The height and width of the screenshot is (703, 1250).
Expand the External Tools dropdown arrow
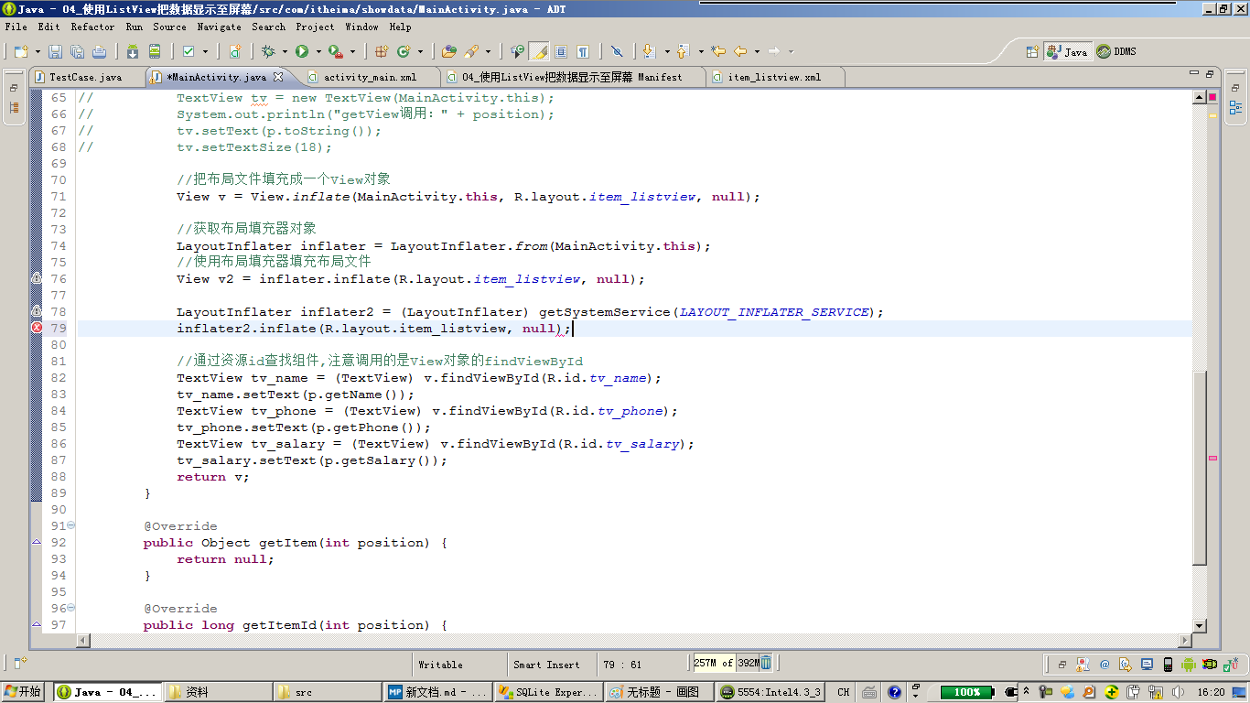point(351,52)
